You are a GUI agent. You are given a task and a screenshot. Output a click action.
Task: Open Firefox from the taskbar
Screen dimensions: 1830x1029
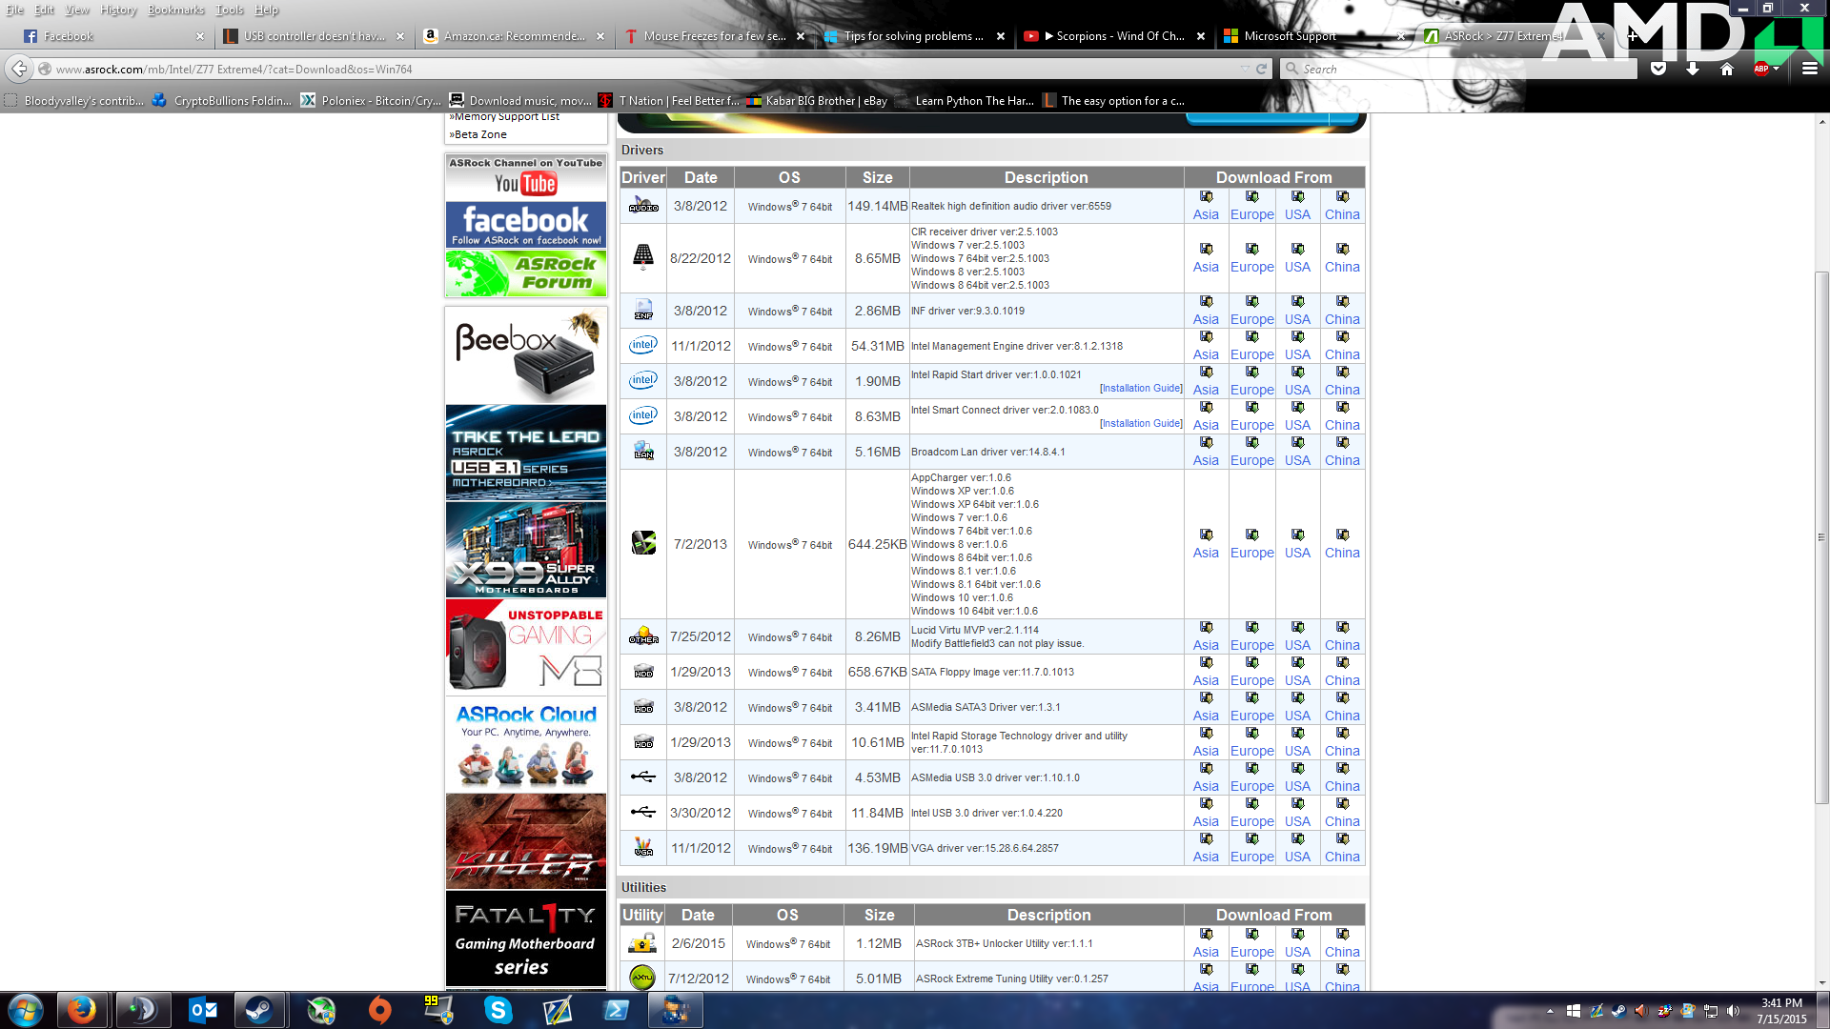pos(81,1010)
